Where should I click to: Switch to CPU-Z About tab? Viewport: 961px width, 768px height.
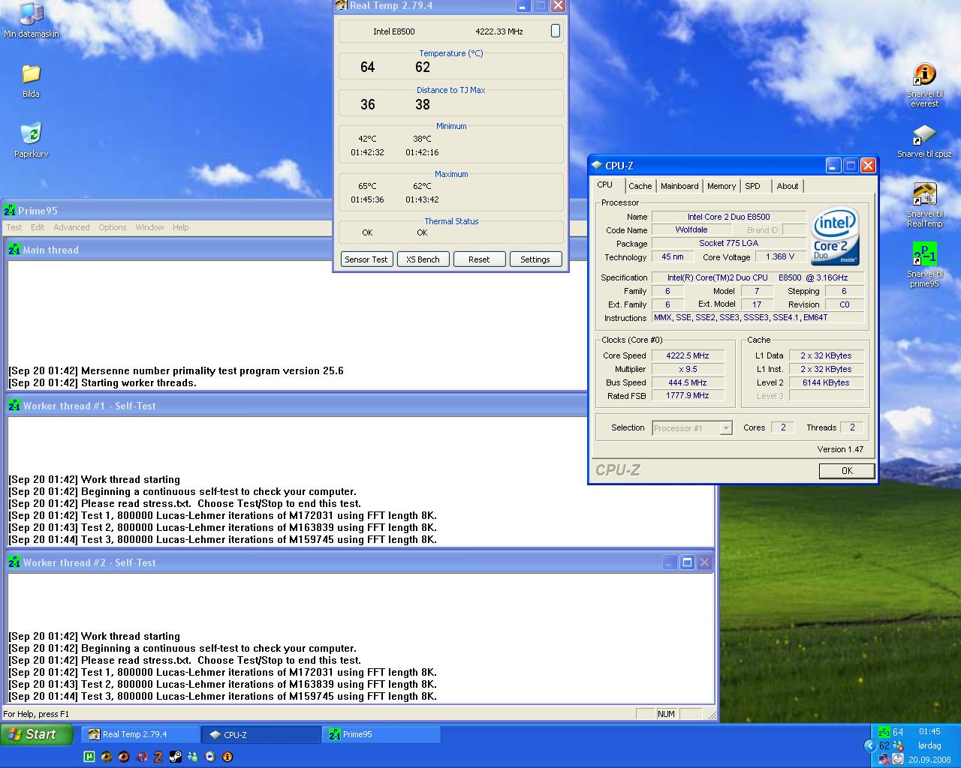click(788, 186)
